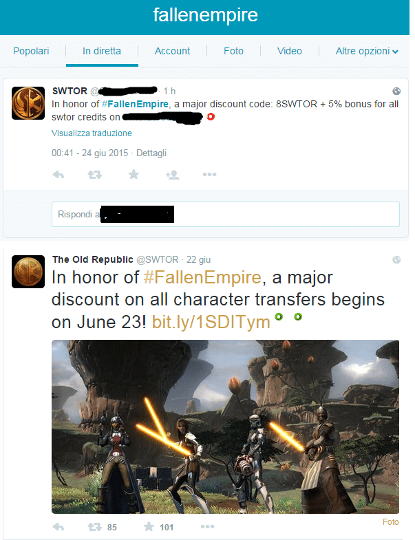Open more options dots under Old Republic tweet
Screen dimensions: 415x540
pos(208,526)
